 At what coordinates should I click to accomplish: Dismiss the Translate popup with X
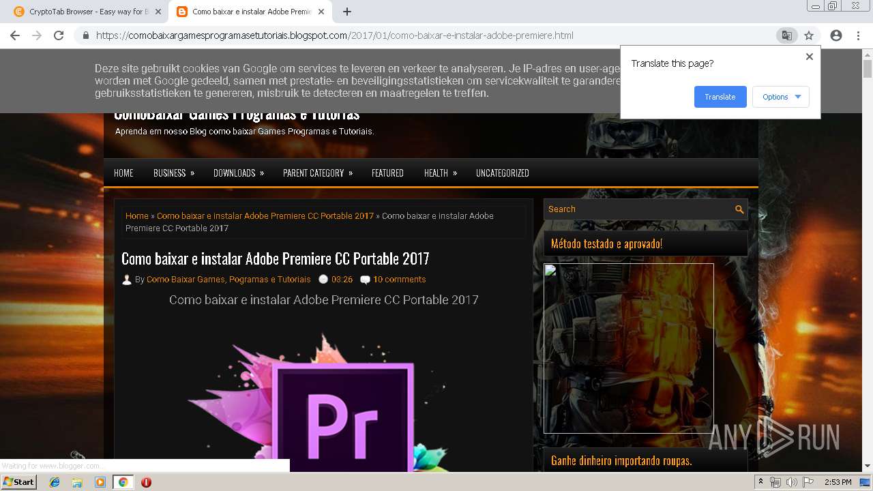[810, 57]
